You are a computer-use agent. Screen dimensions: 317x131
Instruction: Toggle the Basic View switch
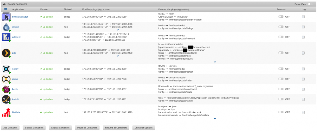(x=311, y=4)
